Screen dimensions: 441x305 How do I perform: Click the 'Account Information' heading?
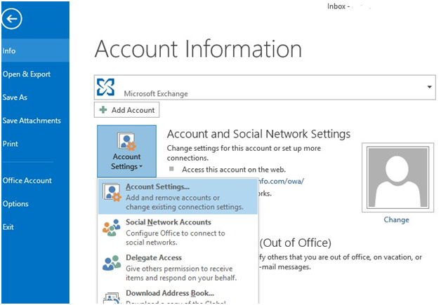[198, 49]
